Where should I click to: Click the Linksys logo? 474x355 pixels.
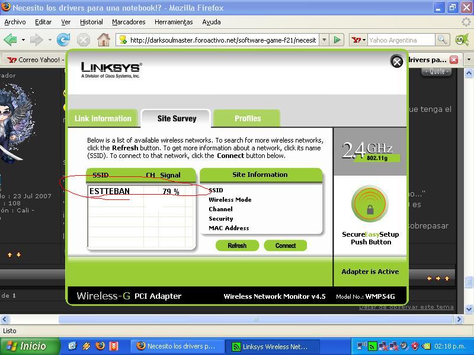[x=111, y=70]
